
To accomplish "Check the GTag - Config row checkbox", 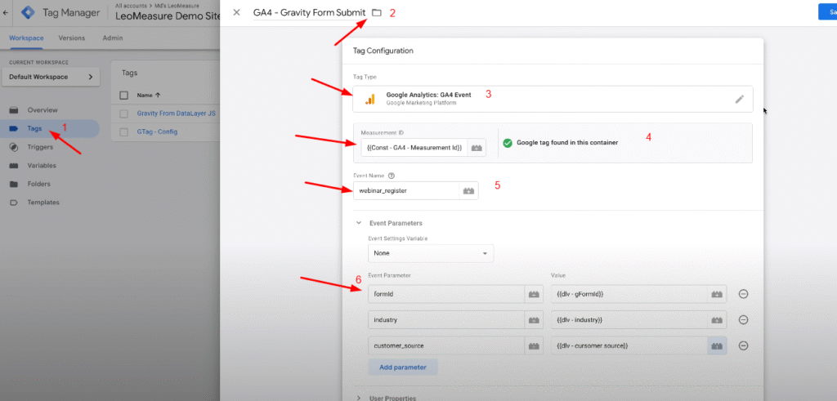I will [124, 131].
